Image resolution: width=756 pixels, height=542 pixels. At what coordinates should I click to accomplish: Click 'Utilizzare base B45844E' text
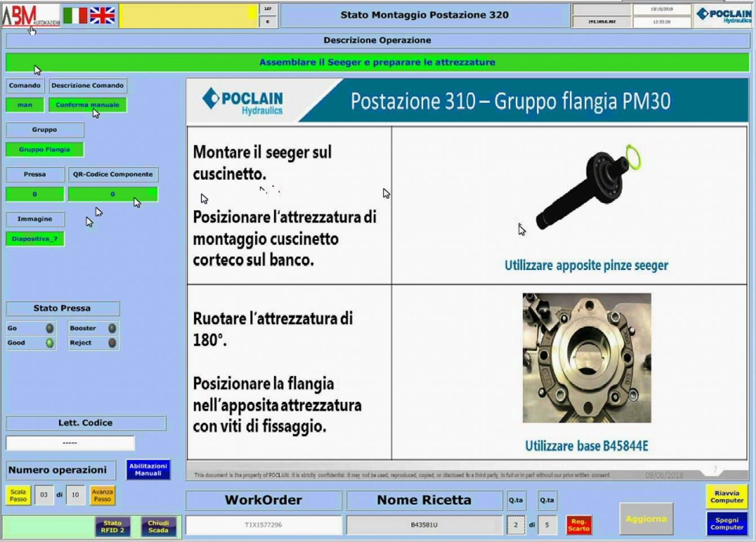point(586,446)
